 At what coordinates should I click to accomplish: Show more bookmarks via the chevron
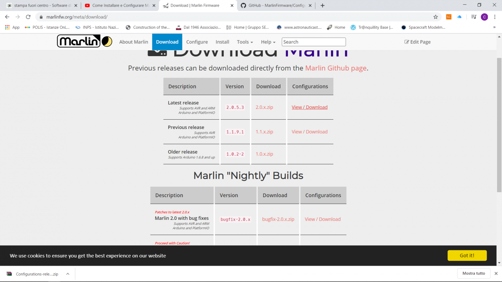pos(494,27)
